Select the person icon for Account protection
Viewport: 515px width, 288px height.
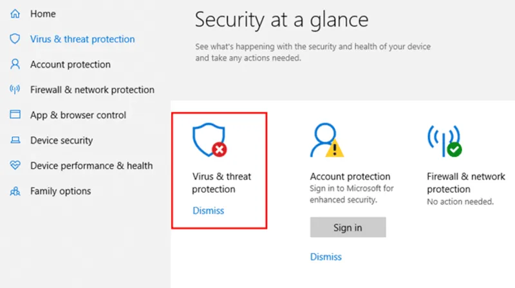pyautogui.click(x=15, y=64)
